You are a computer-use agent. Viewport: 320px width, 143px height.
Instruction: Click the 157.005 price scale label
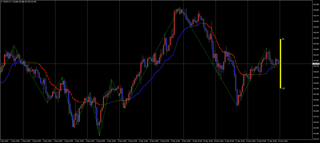pos(315,5)
